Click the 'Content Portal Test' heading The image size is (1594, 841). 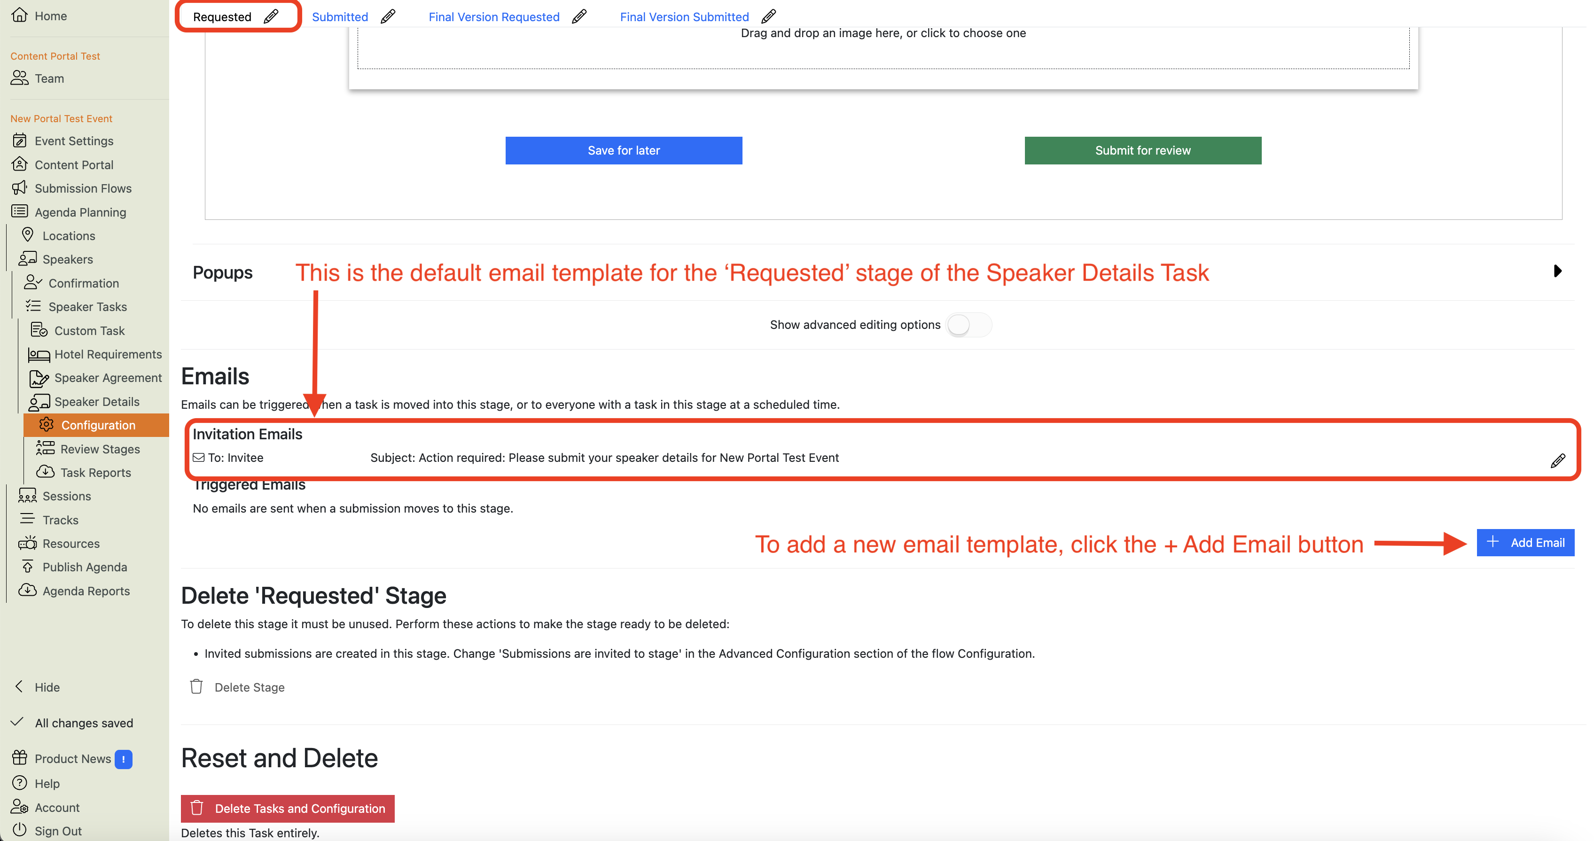pyautogui.click(x=55, y=56)
